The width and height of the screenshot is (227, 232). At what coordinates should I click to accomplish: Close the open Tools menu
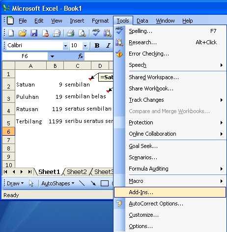pos(123,21)
